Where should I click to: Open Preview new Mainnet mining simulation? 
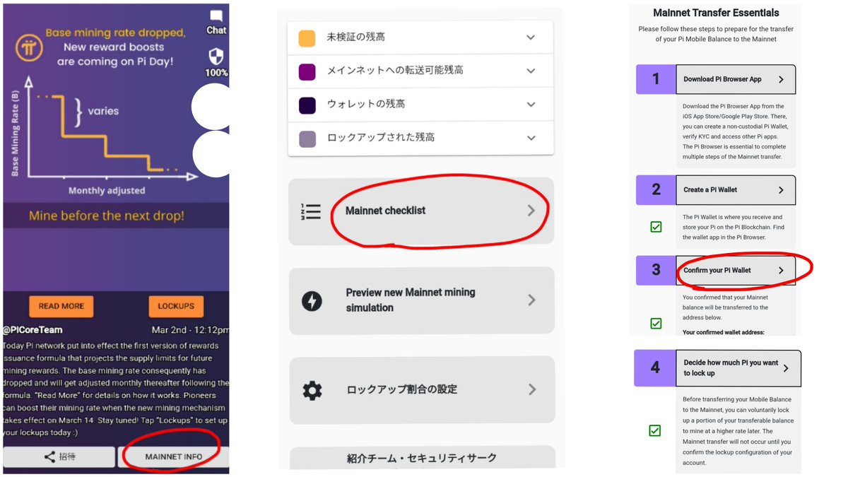point(421,300)
